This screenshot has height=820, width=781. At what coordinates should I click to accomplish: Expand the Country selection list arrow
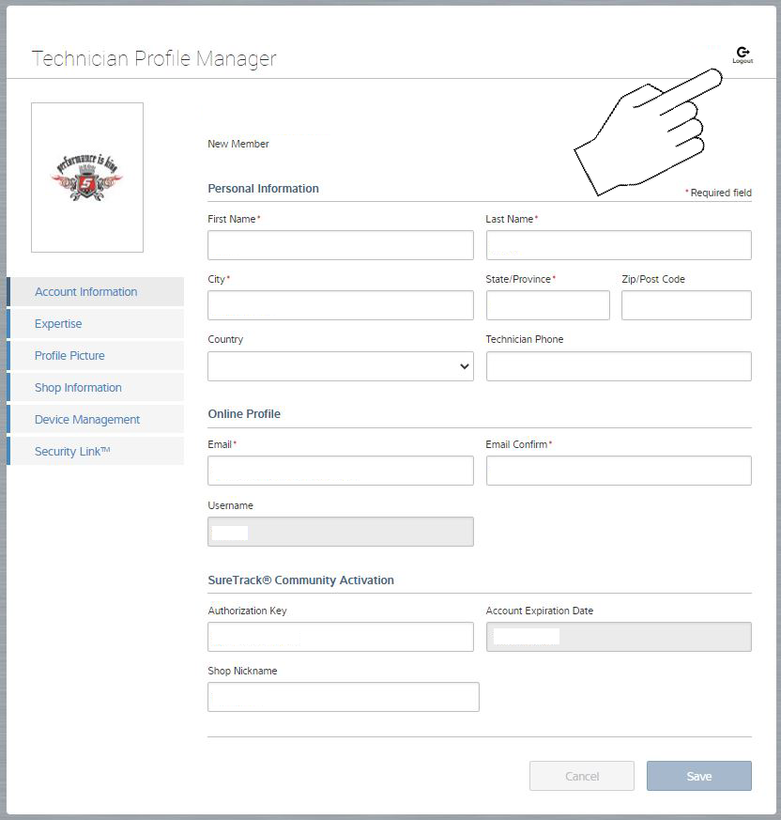[464, 365]
